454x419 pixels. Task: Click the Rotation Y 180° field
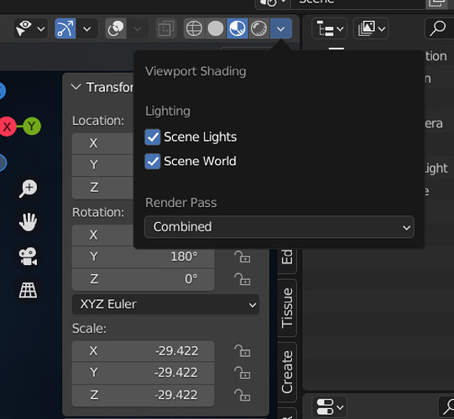143,256
